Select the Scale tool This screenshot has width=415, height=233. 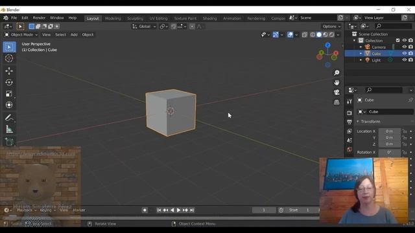[x=9, y=94]
